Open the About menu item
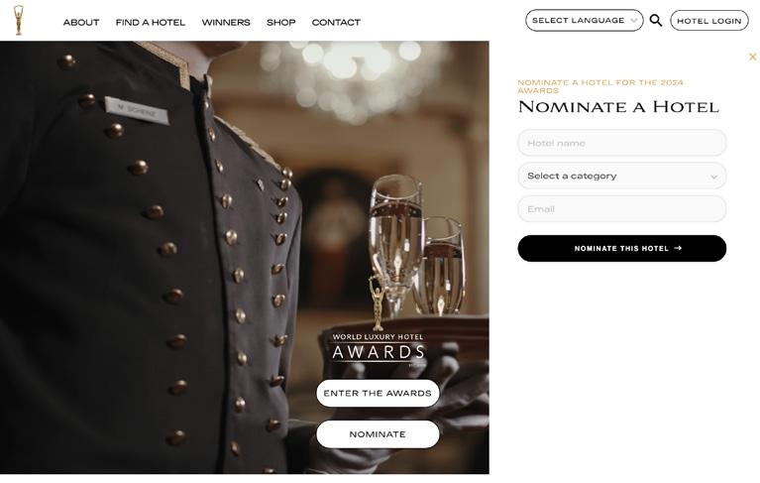Screen dimensions: 760x483 coord(81,22)
